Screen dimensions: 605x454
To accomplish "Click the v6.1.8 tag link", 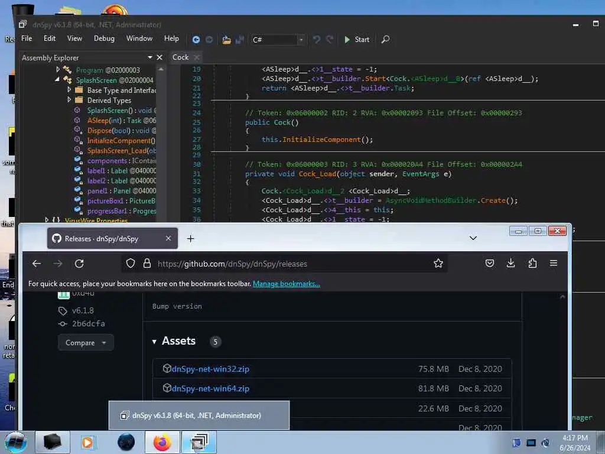I will click(x=83, y=310).
